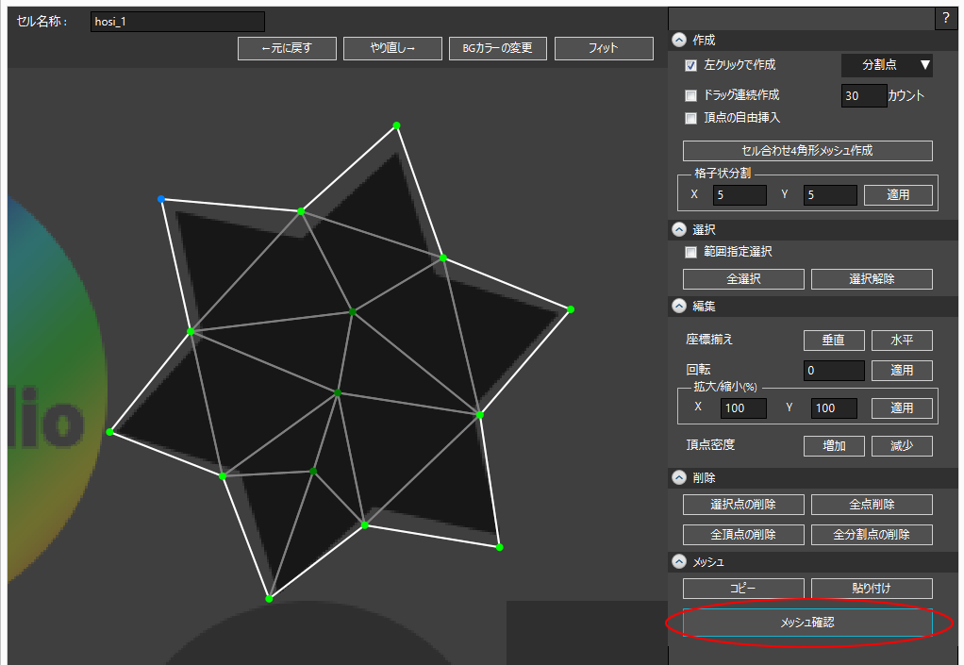Click the フィット button

pos(604,48)
